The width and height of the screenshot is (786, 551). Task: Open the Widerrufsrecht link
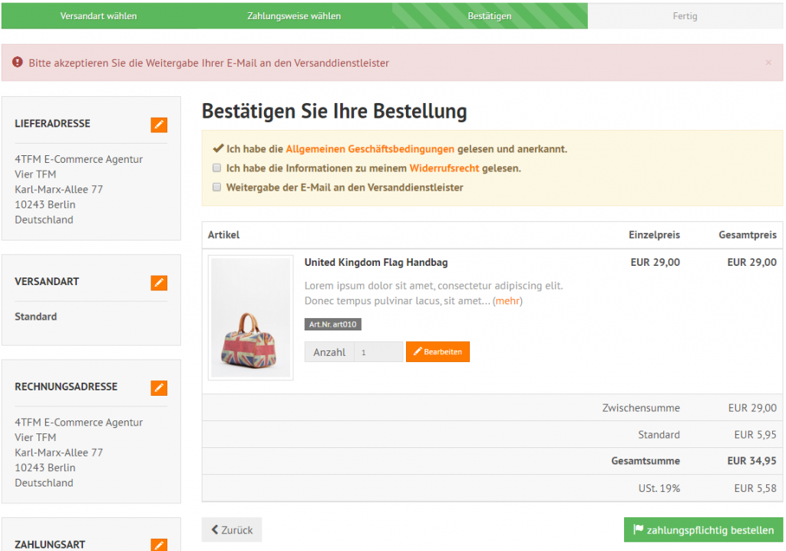(x=444, y=168)
